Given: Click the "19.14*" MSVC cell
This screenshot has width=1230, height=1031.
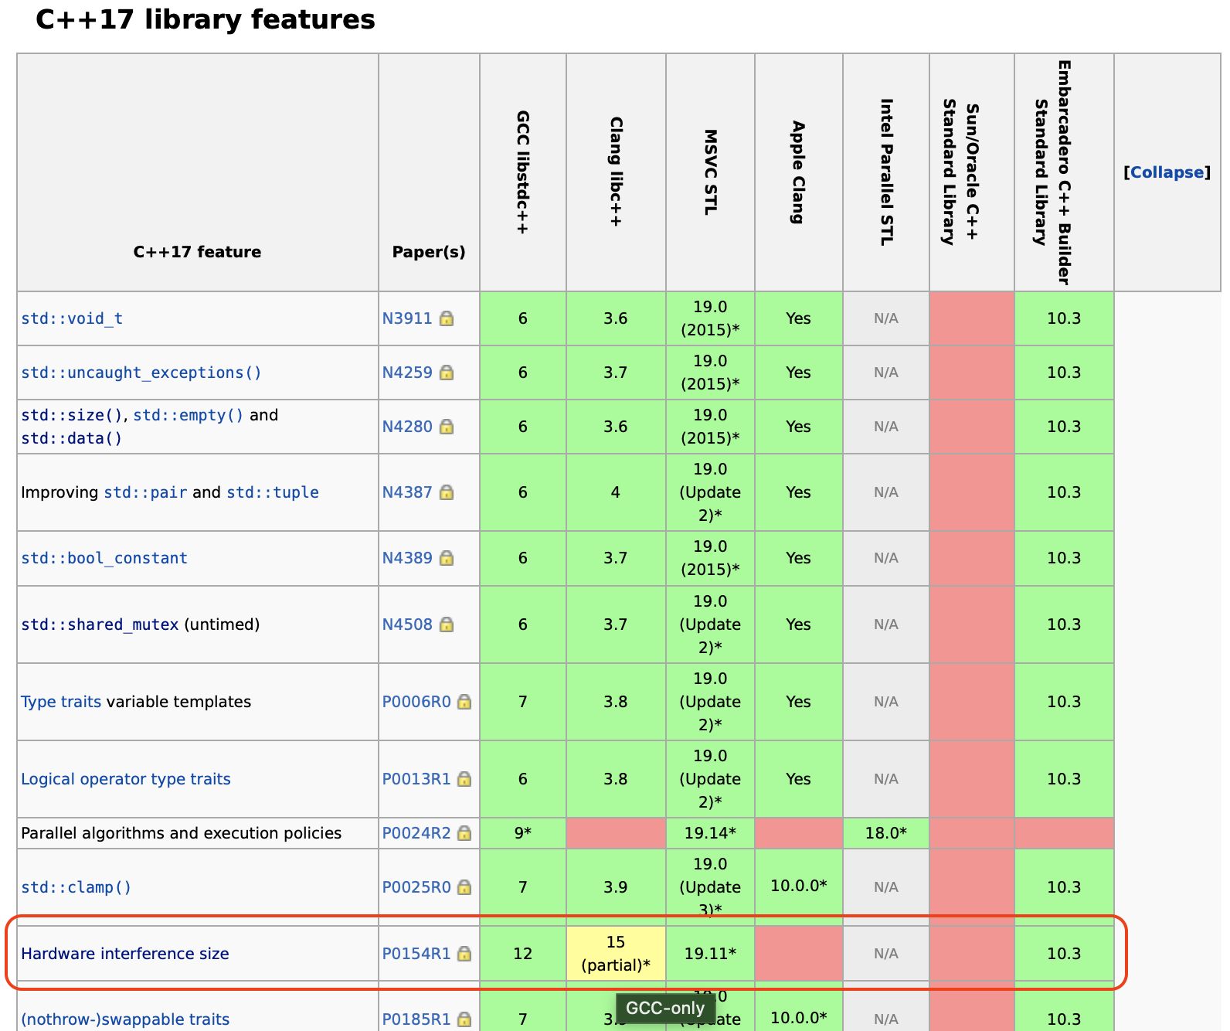Looking at the screenshot, I should [710, 833].
